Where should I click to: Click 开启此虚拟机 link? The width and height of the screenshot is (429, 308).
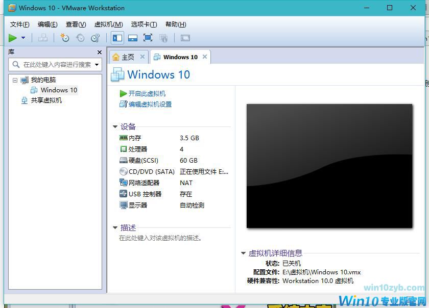pyautogui.click(x=147, y=94)
